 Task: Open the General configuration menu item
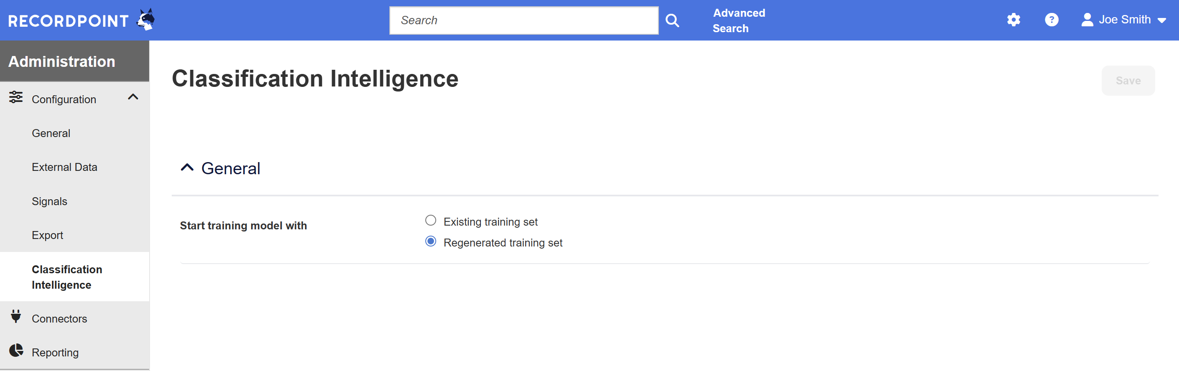[51, 134]
